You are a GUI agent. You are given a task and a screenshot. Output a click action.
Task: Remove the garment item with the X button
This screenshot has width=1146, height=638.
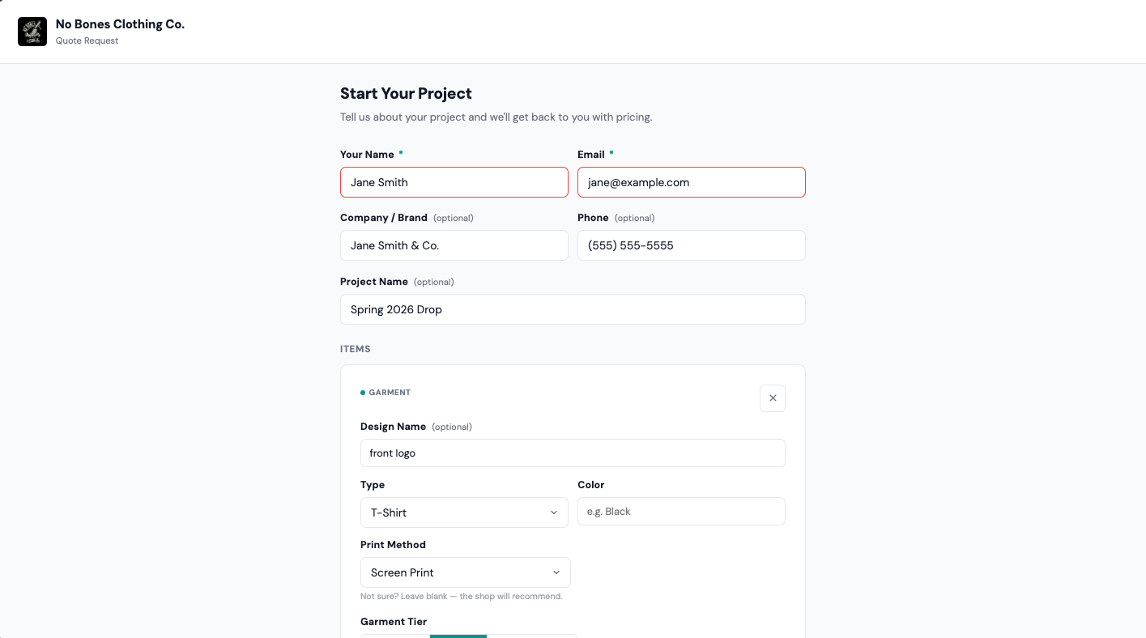tap(773, 398)
